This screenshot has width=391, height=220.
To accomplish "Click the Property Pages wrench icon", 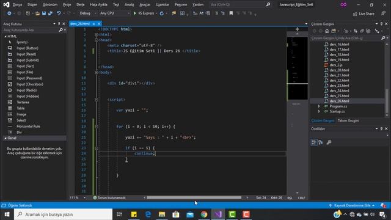I will tap(329, 142).
